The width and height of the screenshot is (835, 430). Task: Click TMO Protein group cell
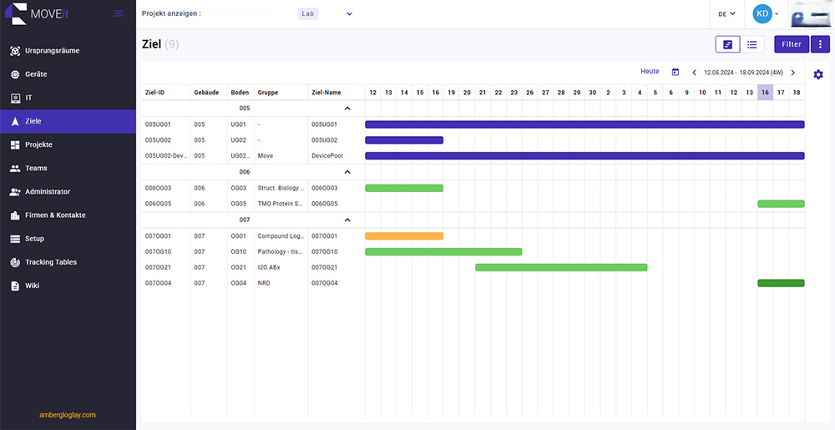pos(281,204)
